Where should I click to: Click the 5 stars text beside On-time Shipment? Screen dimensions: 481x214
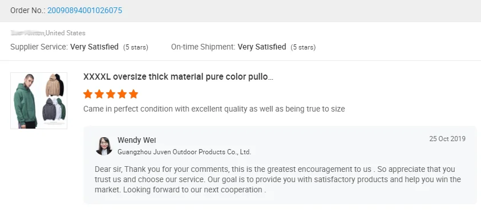click(303, 47)
